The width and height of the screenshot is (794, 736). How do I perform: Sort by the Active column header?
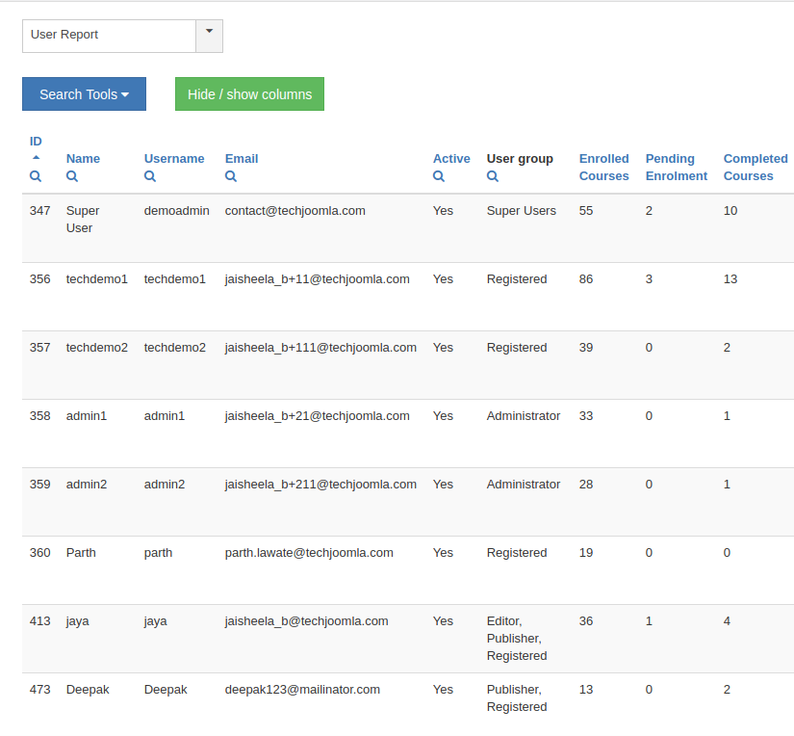451,159
